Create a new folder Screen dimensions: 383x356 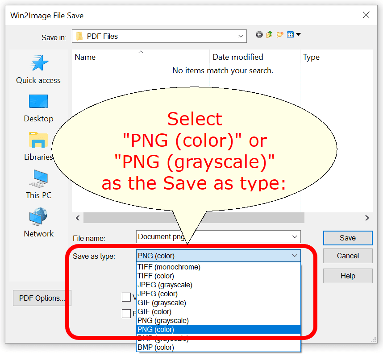tap(280, 35)
